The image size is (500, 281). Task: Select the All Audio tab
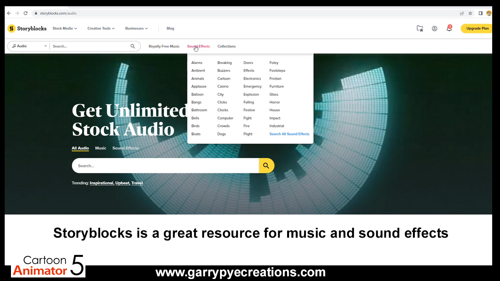80,148
